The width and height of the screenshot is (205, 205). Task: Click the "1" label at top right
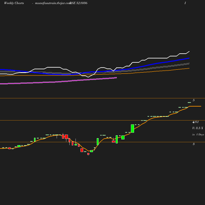coord(185,3)
